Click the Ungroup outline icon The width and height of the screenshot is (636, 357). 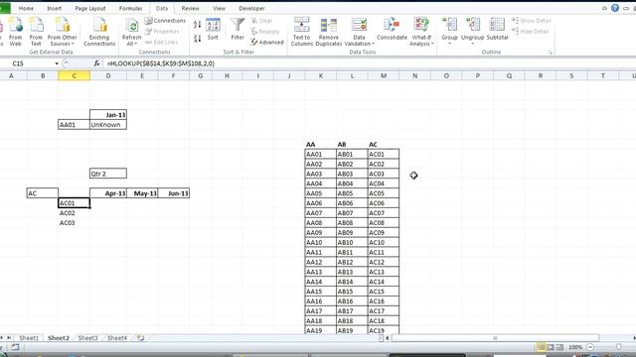click(473, 25)
